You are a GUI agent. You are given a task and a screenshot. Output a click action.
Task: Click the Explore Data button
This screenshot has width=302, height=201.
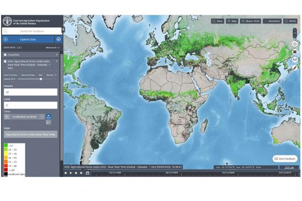click(28, 40)
